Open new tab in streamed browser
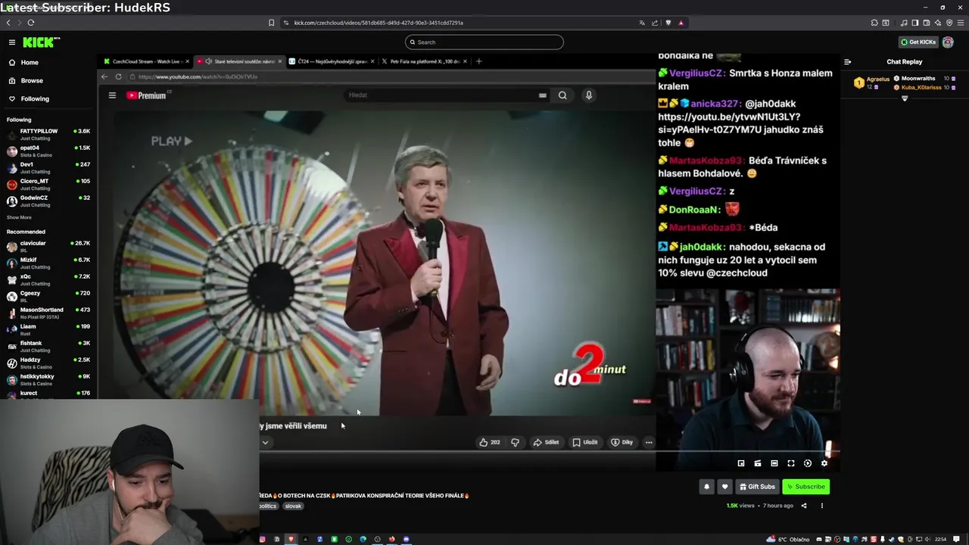This screenshot has width=969, height=545. click(x=478, y=61)
